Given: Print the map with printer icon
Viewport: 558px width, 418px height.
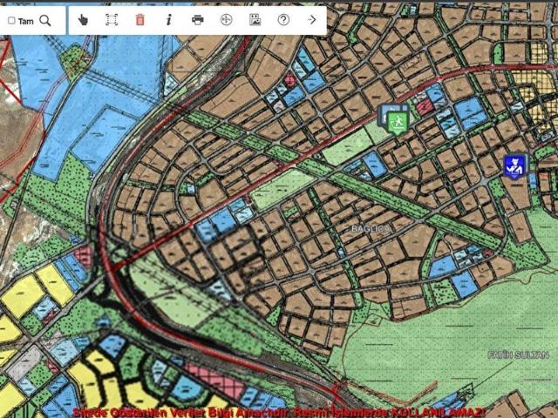Looking at the screenshot, I should (198, 20).
